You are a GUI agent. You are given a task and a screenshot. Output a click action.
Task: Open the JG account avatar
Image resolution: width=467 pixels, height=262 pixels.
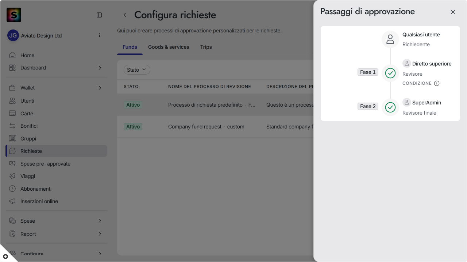tap(13, 35)
